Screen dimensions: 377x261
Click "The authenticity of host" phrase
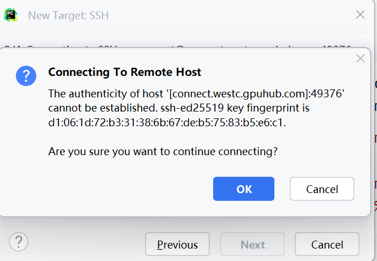pyautogui.click(x=105, y=93)
